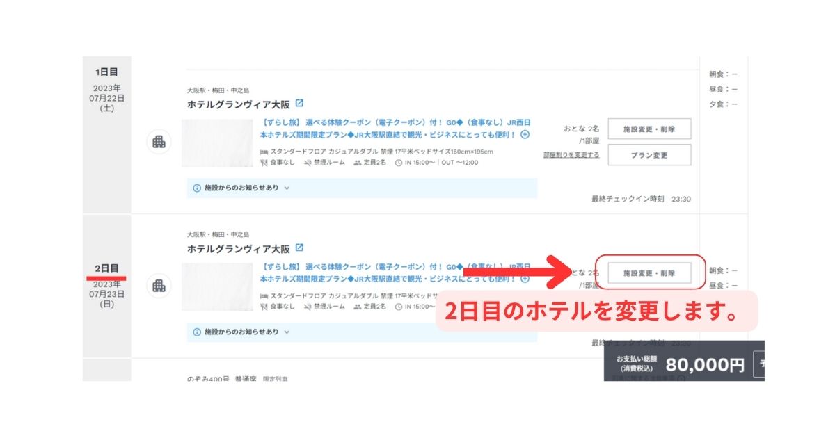Click 施設変更・削除 button for day 1
Screen dimensions: 835x438
coord(649,129)
